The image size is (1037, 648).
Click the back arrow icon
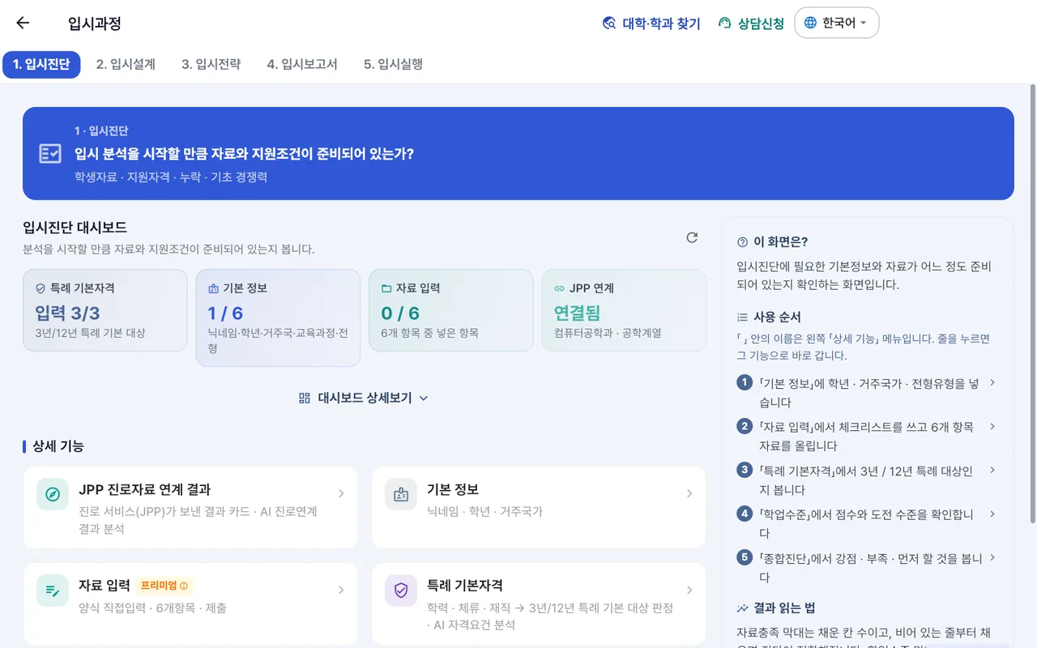(x=23, y=23)
